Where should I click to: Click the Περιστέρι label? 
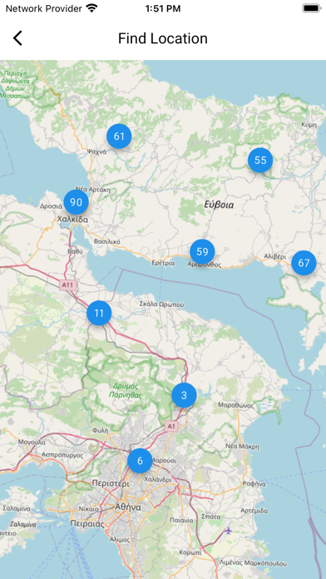pyautogui.click(x=111, y=483)
